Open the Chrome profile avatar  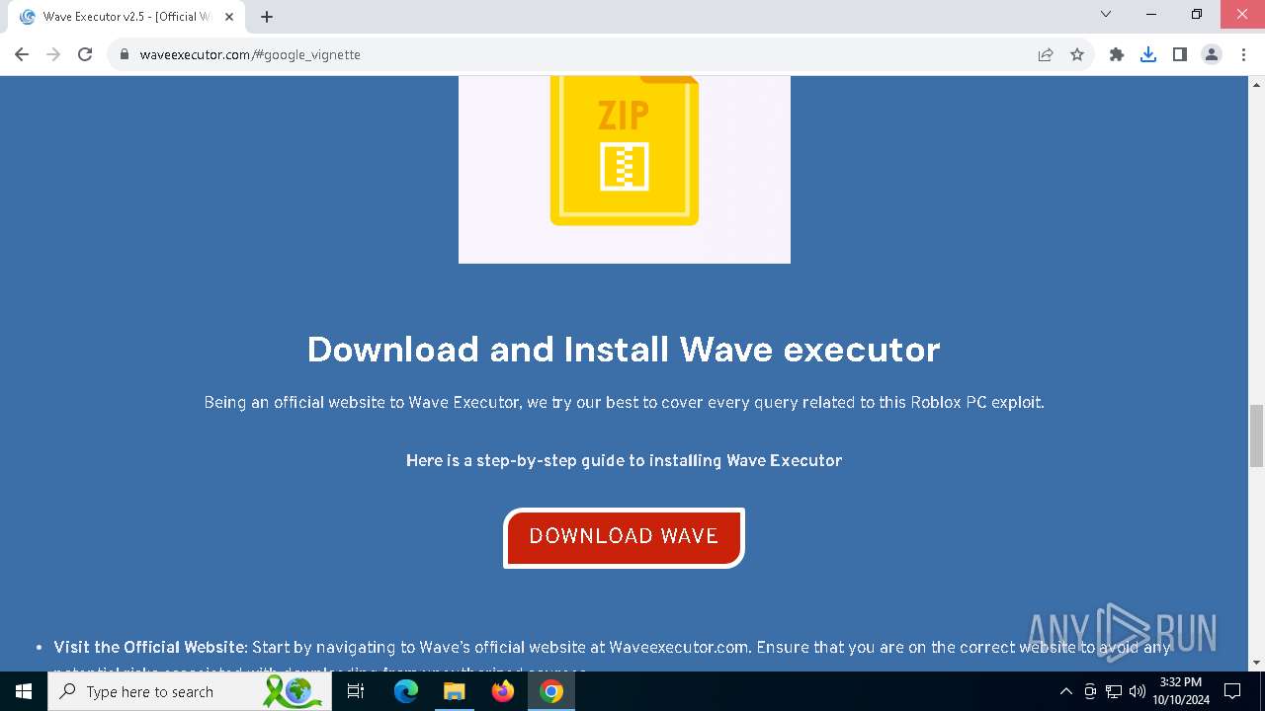pos(1212,54)
